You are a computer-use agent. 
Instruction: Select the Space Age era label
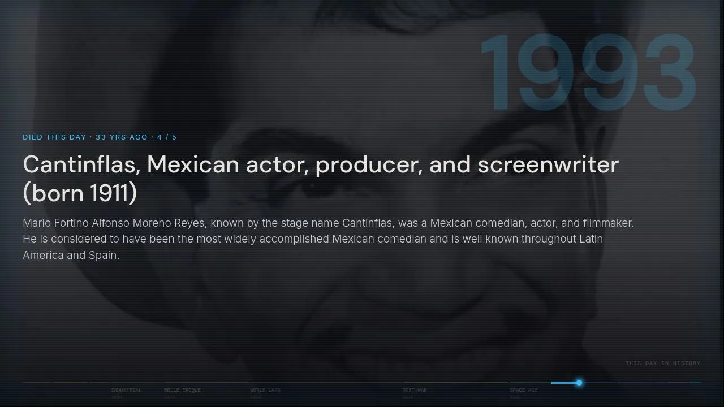(523, 390)
